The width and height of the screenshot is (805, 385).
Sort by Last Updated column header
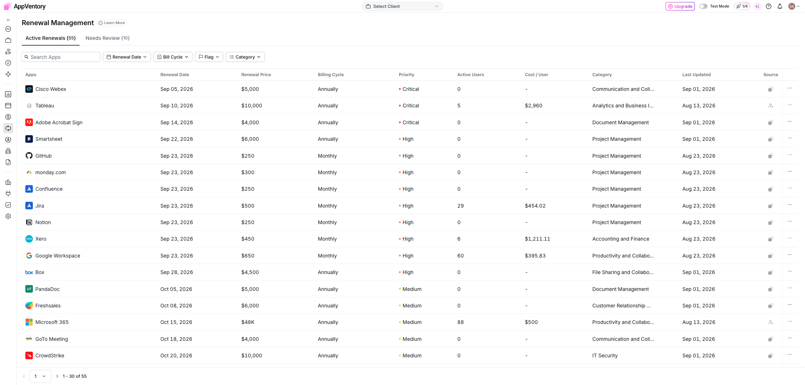click(696, 75)
